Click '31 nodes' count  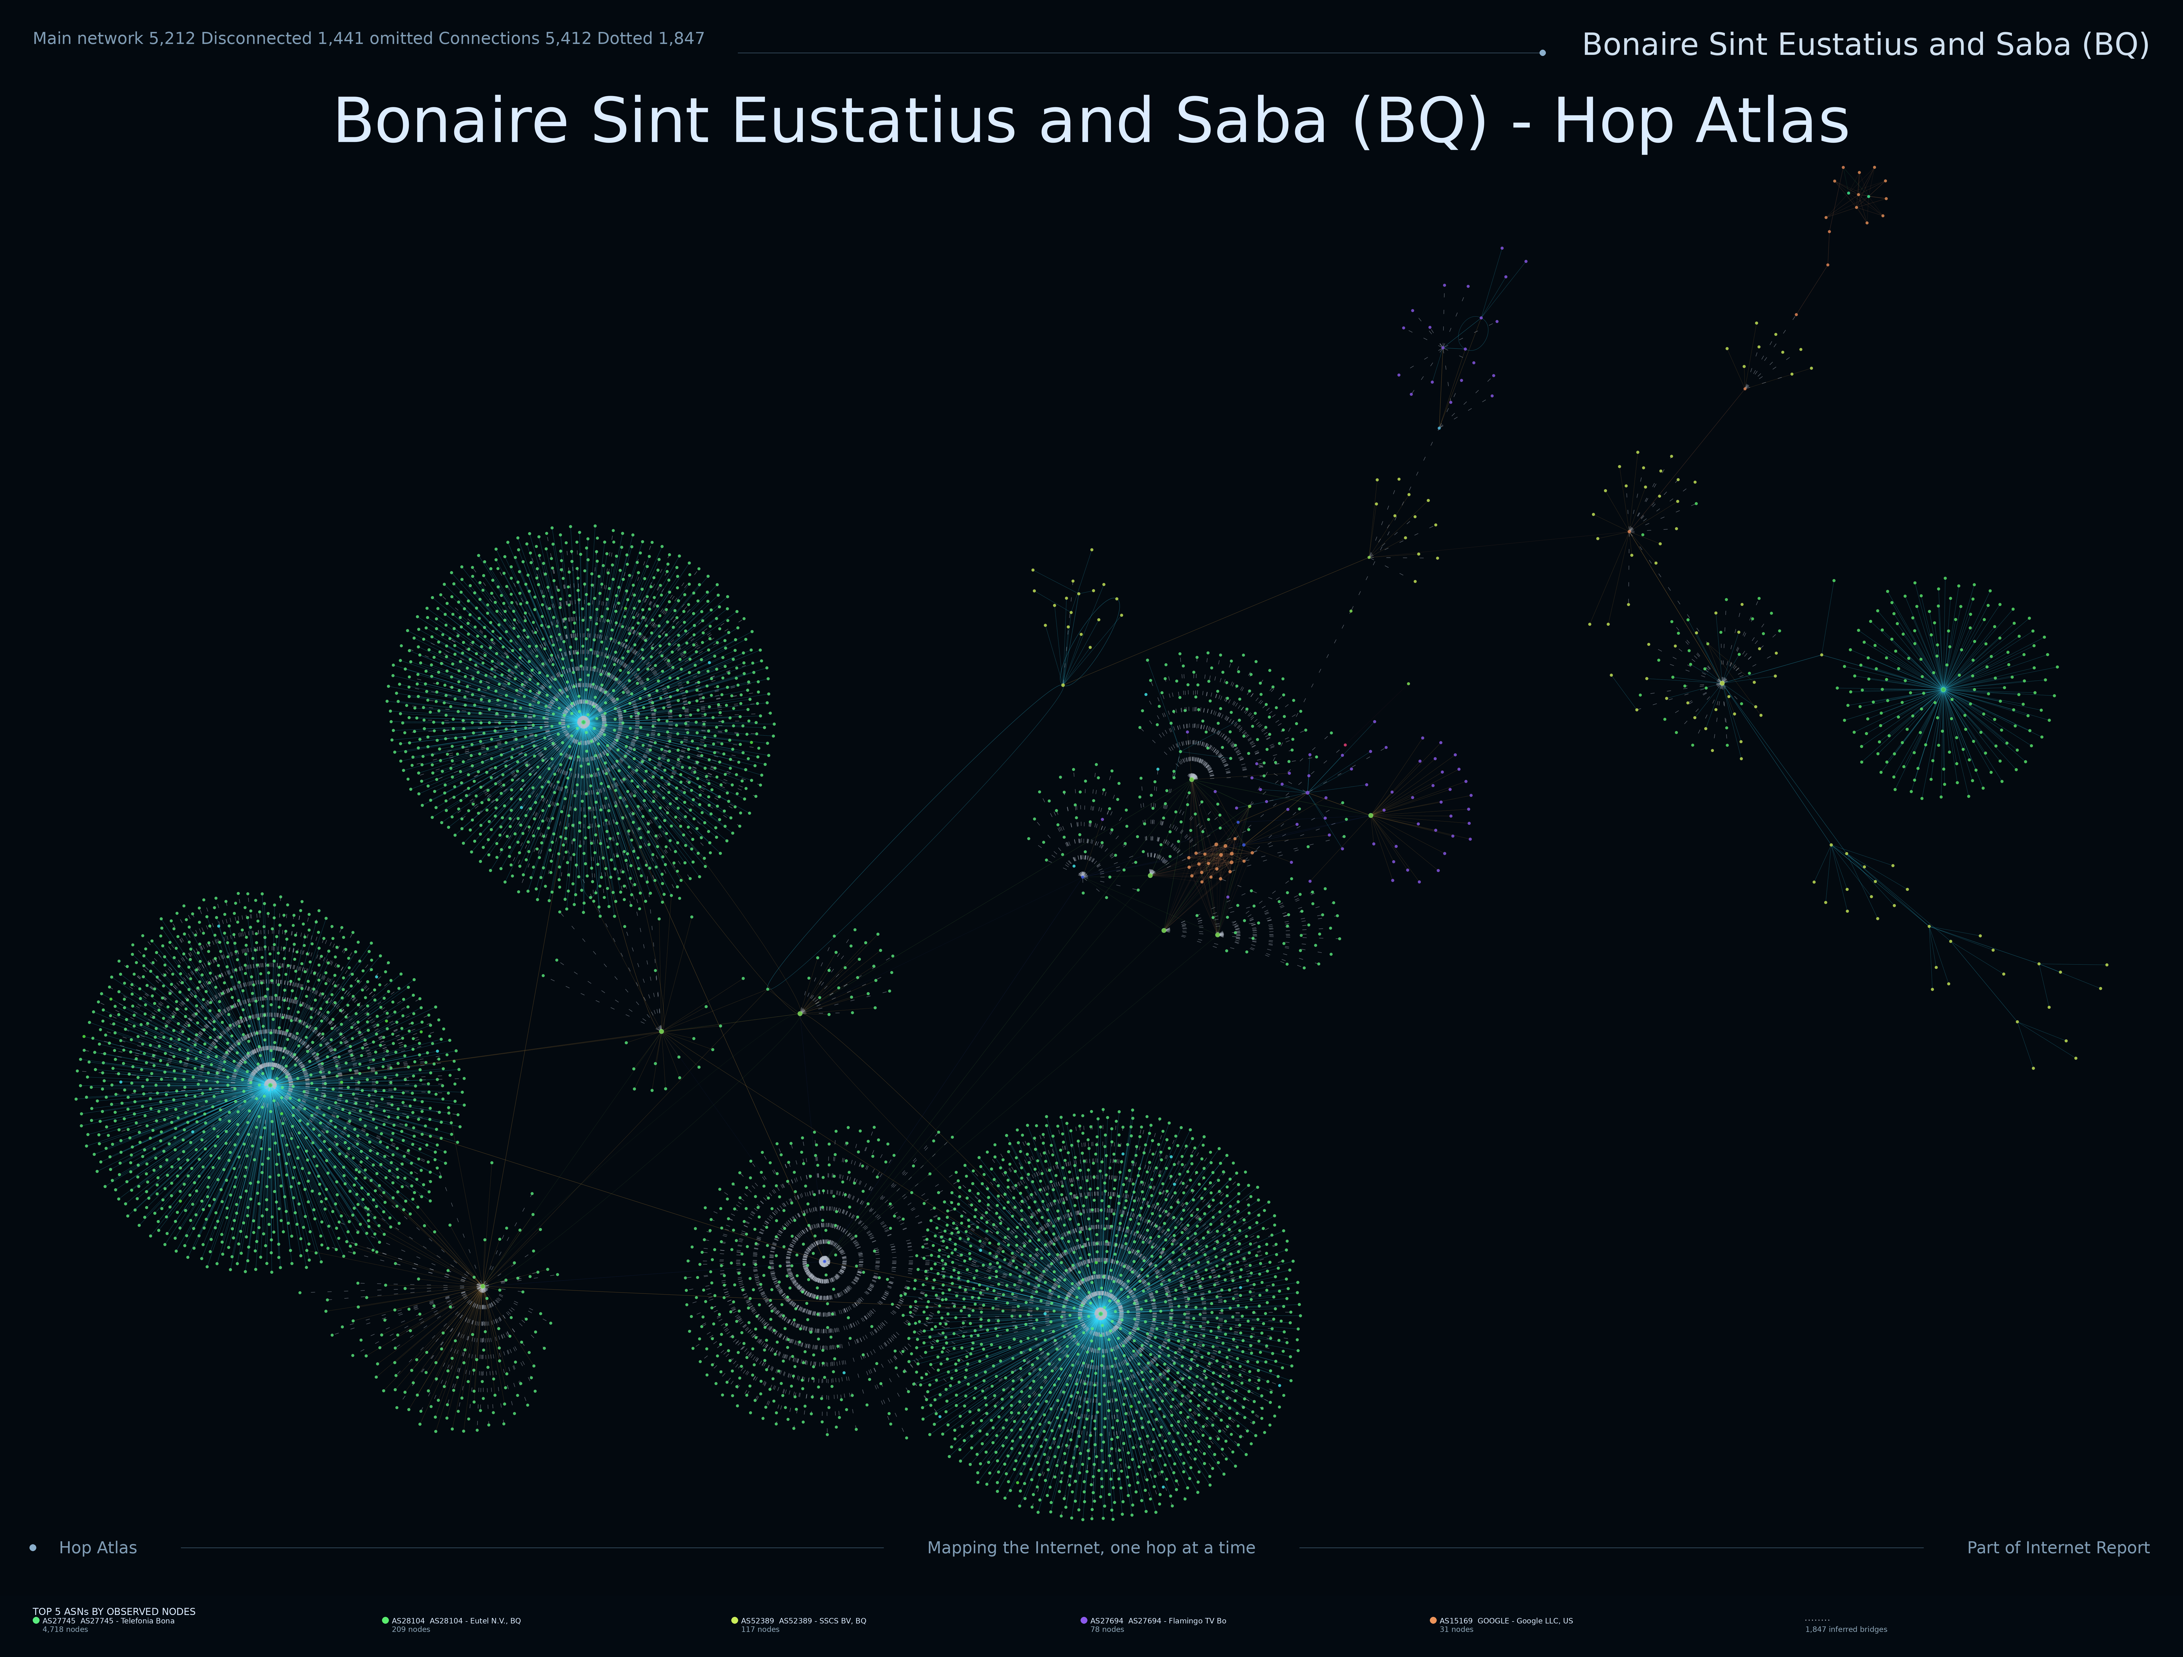(1457, 1629)
